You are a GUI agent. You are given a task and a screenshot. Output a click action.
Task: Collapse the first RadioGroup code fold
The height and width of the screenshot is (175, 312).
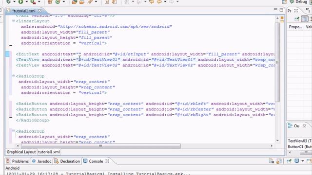pyautogui.click(x=13, y=76)
